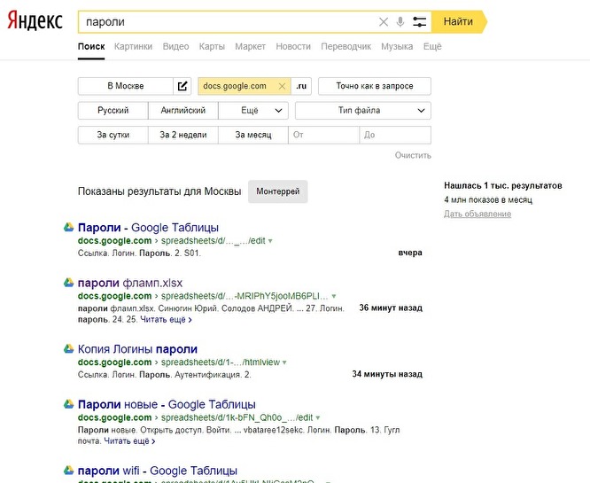Viewport: 590px width, 483px height.
Task: Open the Карты tab
Action: tap(212, 46)
